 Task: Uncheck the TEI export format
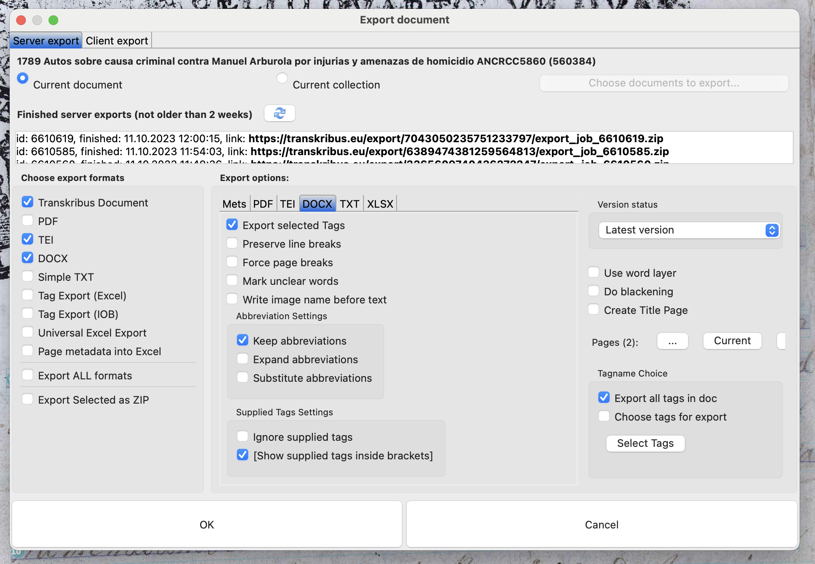tap(27, 240)
